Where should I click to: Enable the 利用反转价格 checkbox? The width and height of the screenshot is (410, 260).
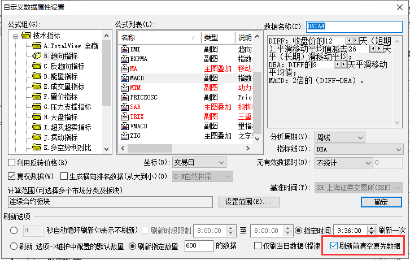11,163
